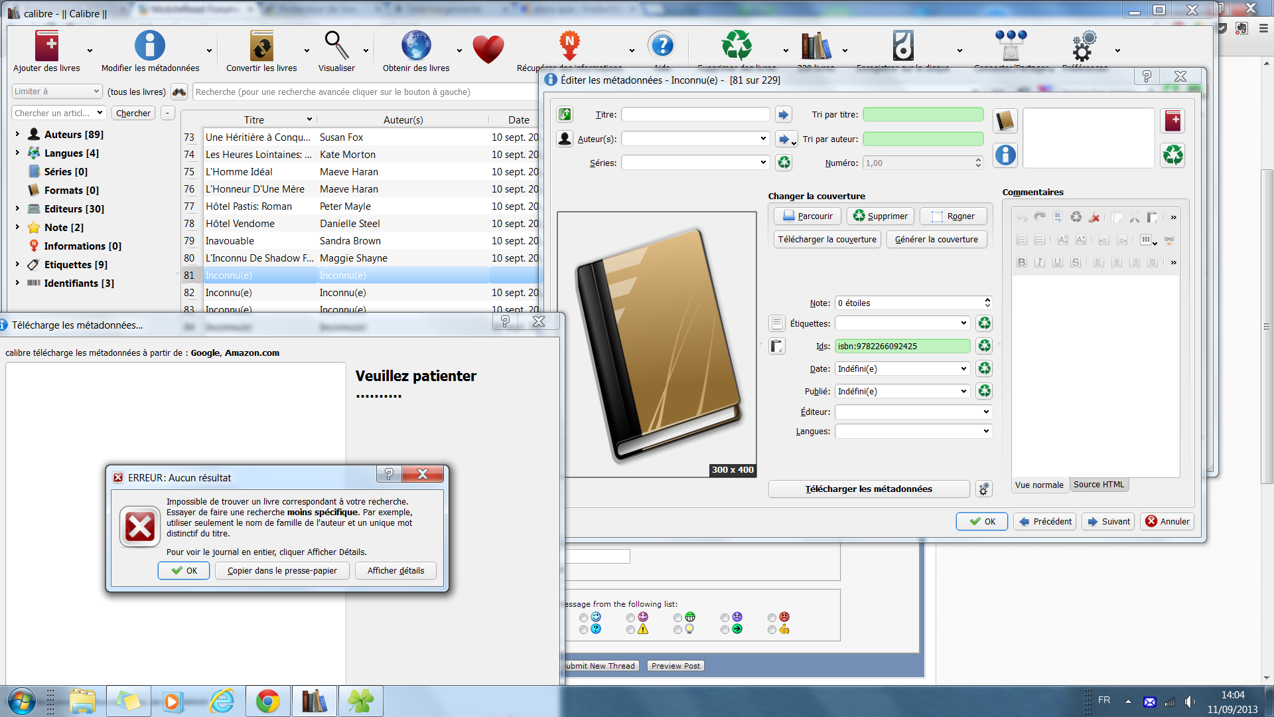1274x717 pixels.
Task: Click the Titre input field
Action: tap(695, 115)
